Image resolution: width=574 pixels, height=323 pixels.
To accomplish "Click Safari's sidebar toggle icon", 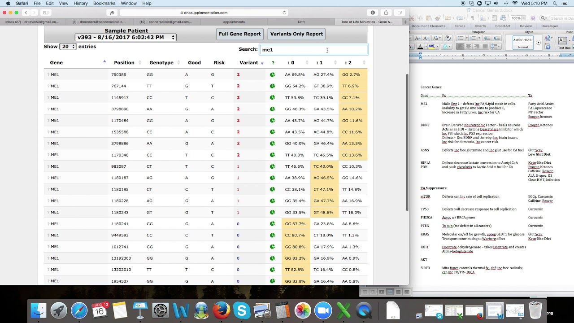I will [46, 13].
